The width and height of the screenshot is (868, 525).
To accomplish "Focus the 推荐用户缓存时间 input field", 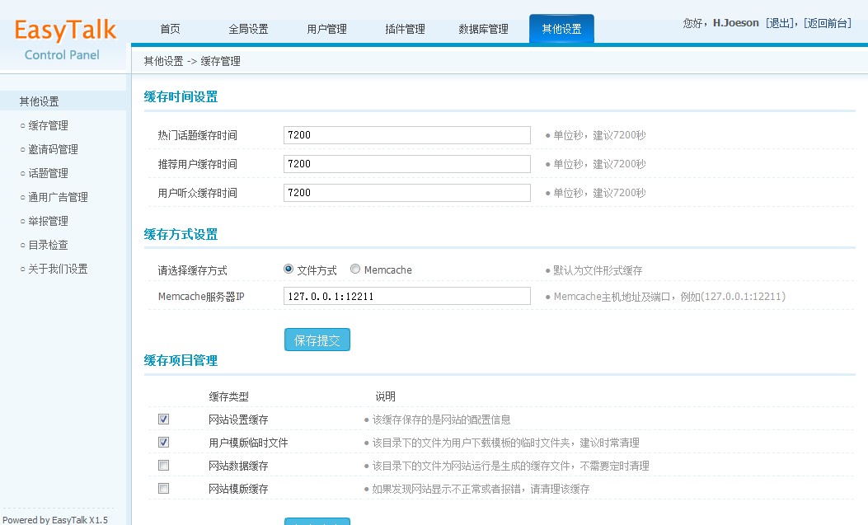I will 407,164.
